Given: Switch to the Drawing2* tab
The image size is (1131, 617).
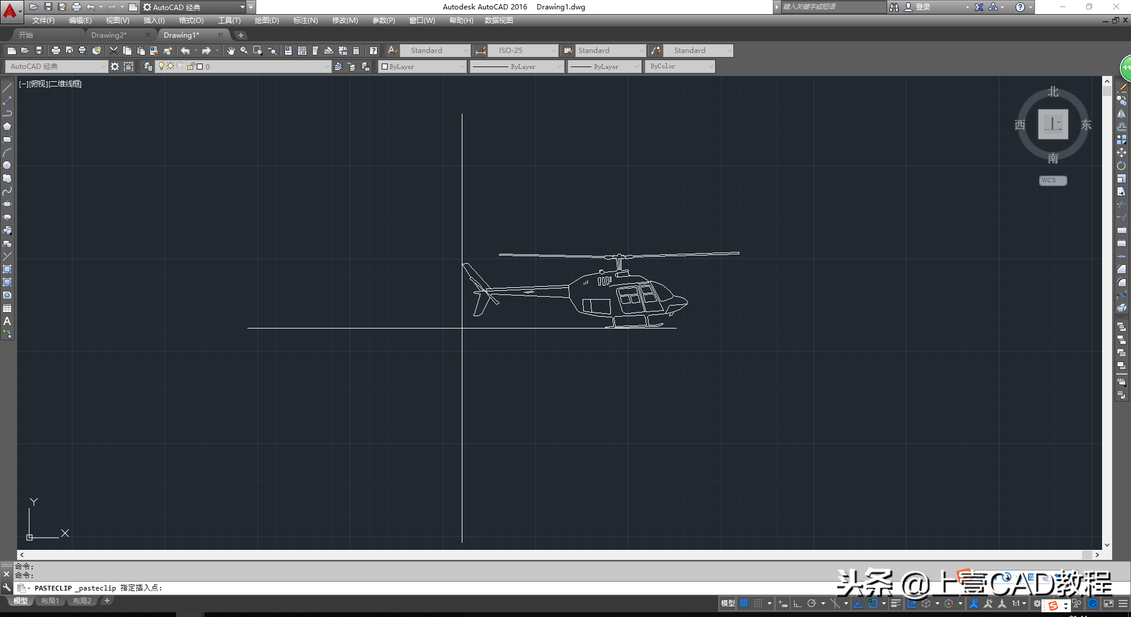Looking at the screenshot, I should 109,35.
